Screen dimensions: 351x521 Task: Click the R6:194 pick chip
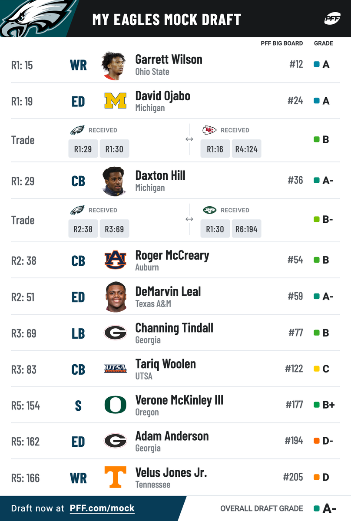(246, 229)
